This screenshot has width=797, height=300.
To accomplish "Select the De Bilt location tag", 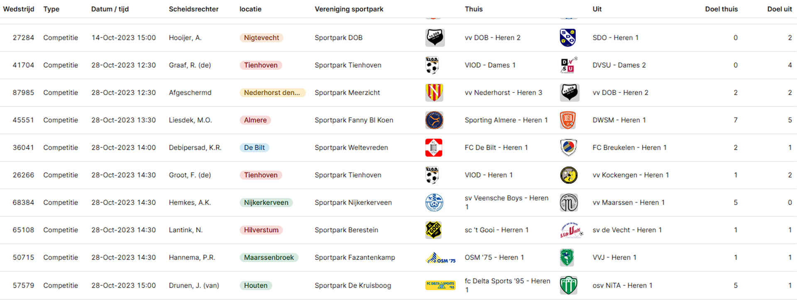I will coord(254,148).
